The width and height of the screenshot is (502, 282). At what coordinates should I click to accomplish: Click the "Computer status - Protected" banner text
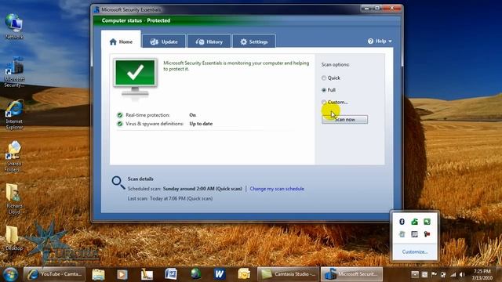click(x=136, y=20)
